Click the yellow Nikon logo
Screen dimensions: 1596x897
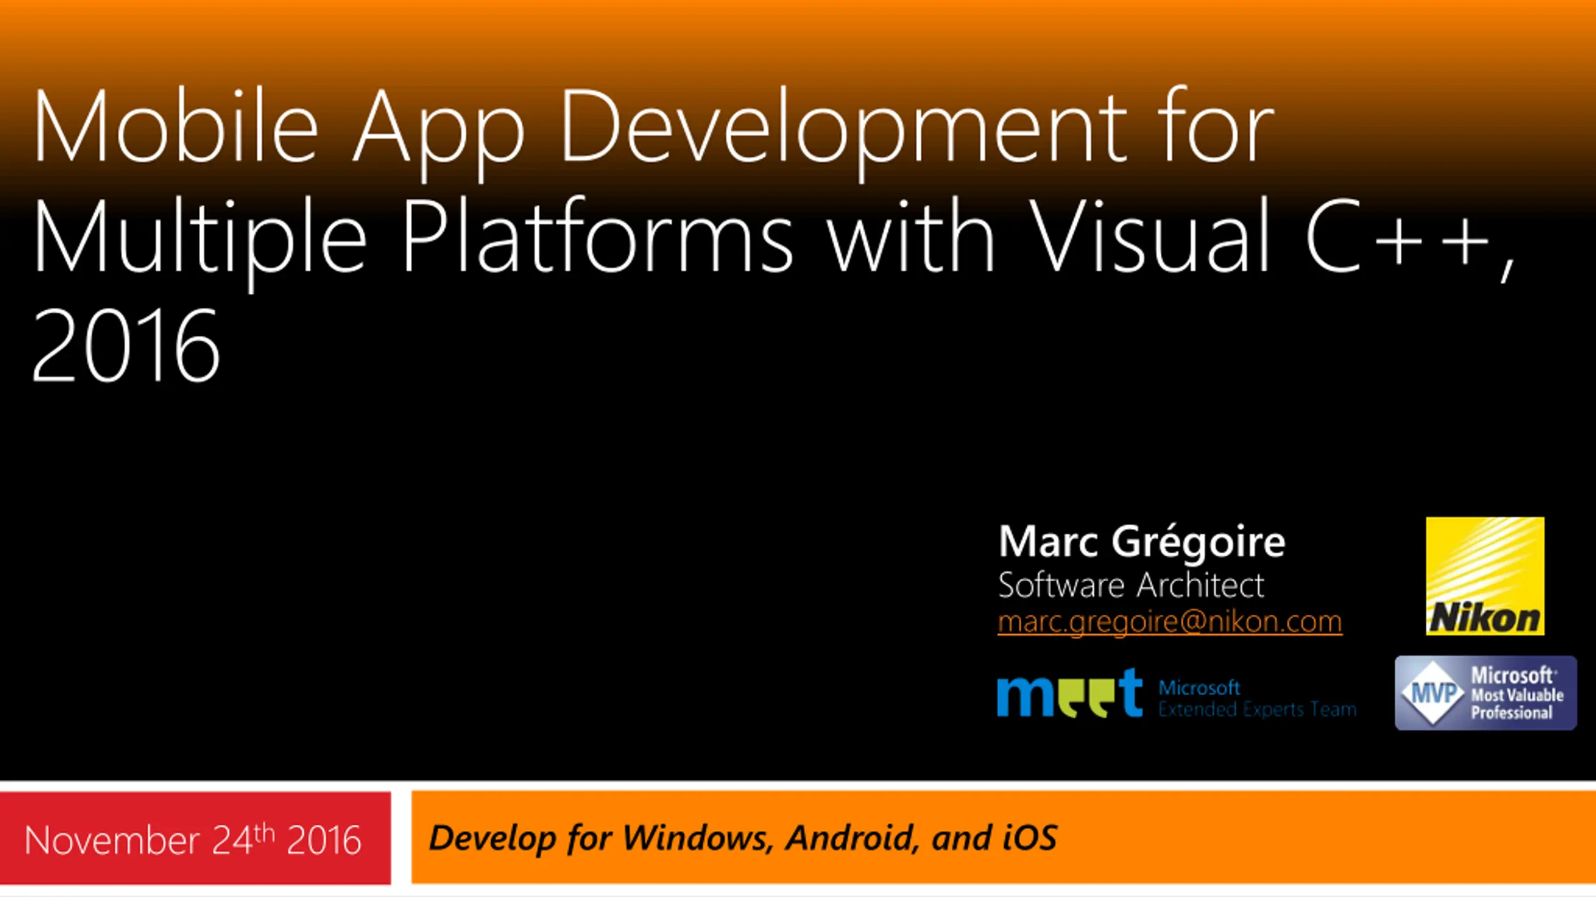[x=1485, y=576]
